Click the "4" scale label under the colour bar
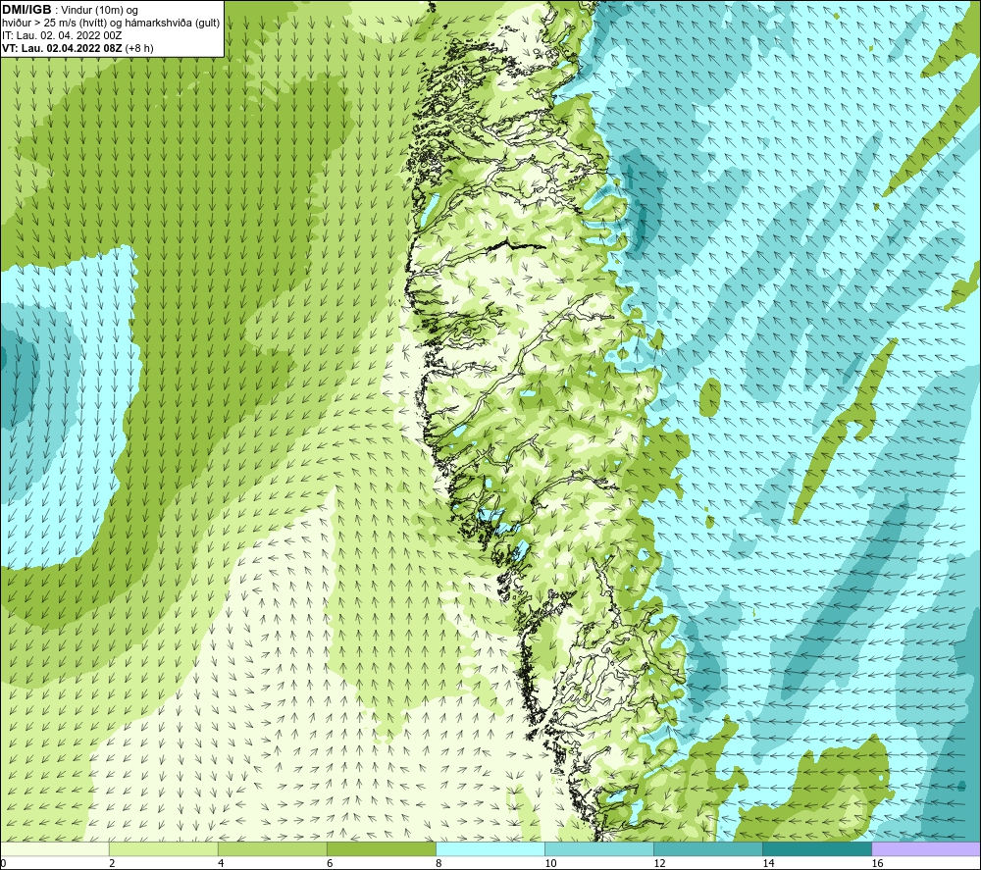Viewport: 981px width, 870px height. pos(221,864)
